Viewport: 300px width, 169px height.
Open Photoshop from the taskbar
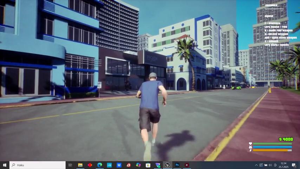pos(177,165)
